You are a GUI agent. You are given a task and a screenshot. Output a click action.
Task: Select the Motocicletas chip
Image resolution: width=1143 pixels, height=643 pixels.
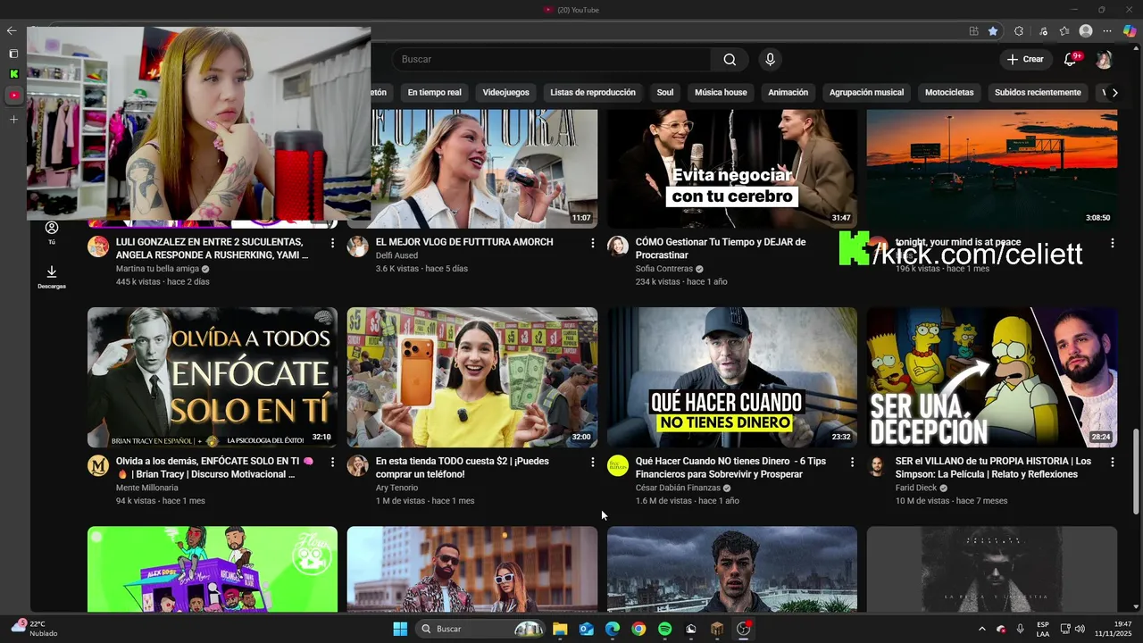click(x=949, y=92)
